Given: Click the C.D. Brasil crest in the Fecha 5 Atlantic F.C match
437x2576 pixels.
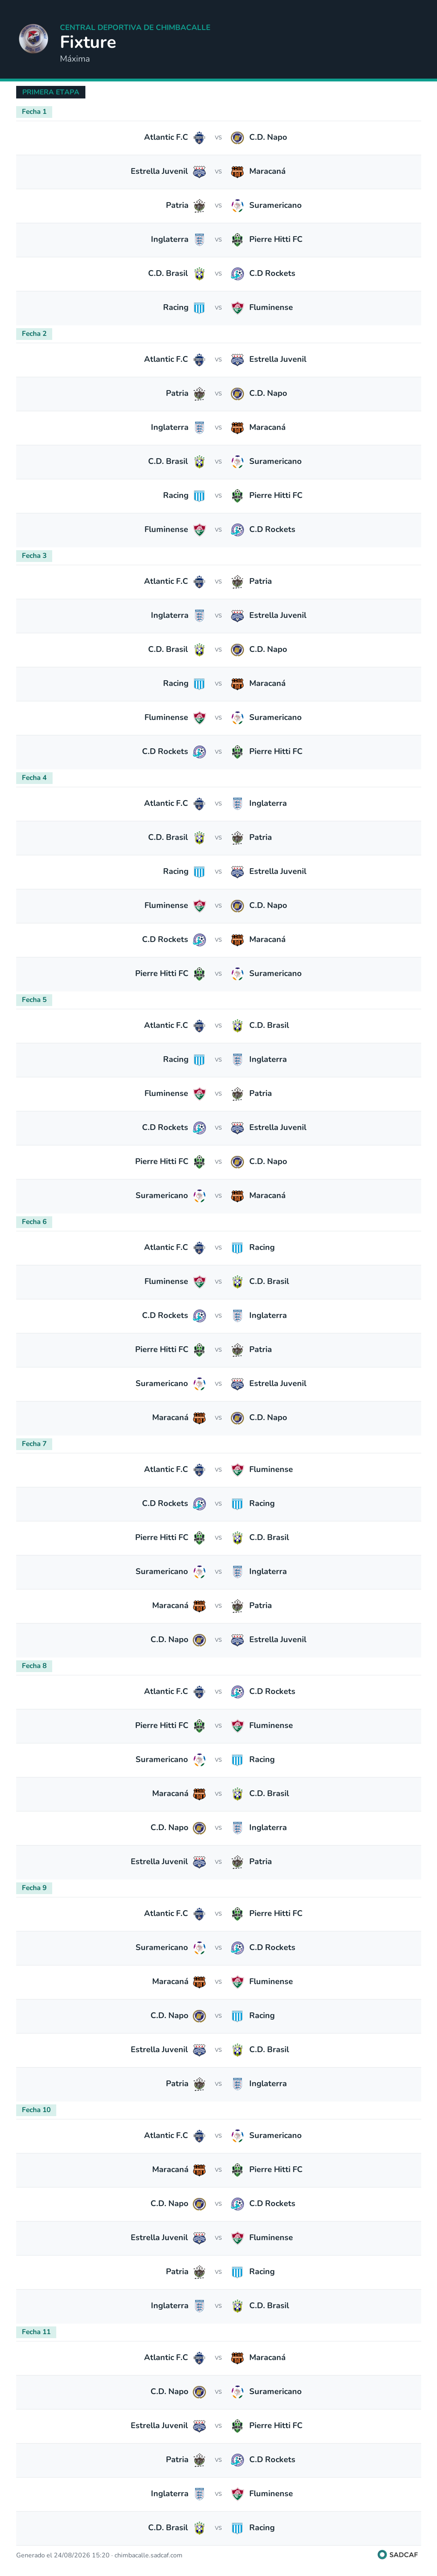Looking at the screenshot, I should [238, 1026].
